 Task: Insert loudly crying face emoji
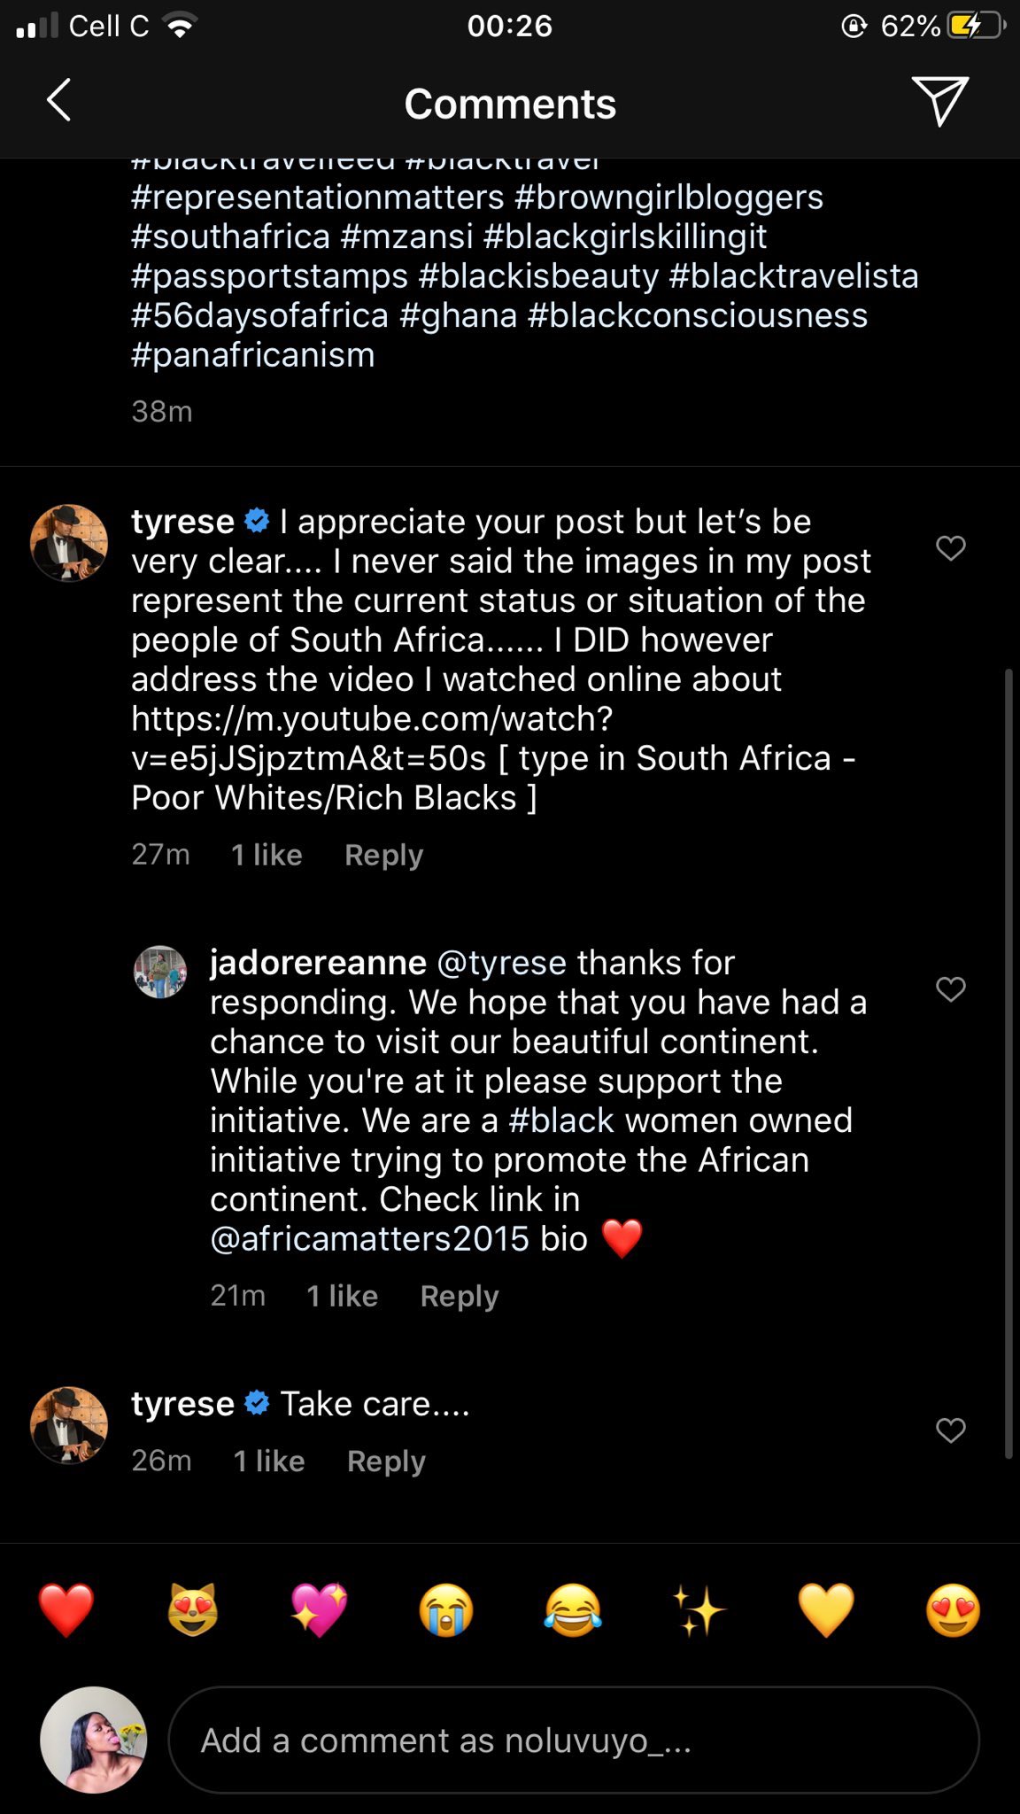click(446, 1609)
